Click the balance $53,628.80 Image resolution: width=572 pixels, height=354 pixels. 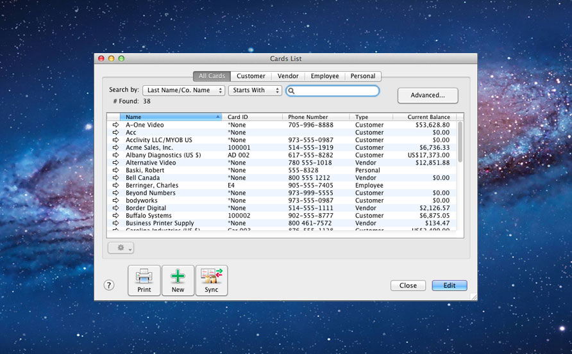click(433, 125)
